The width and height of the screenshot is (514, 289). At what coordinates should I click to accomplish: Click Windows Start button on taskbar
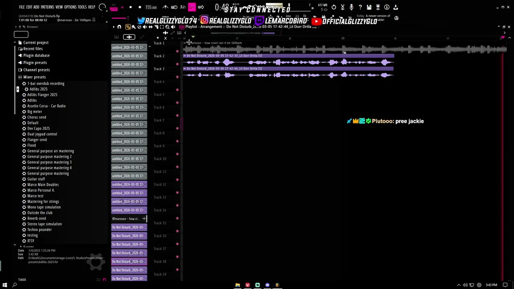click(x=5, y=285)
